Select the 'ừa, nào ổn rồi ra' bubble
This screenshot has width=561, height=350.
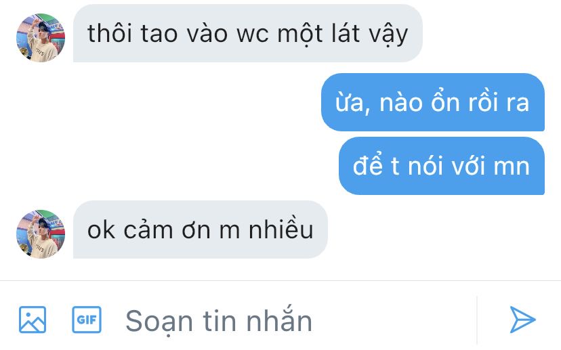pyautogui.click(x=432, y=102)
